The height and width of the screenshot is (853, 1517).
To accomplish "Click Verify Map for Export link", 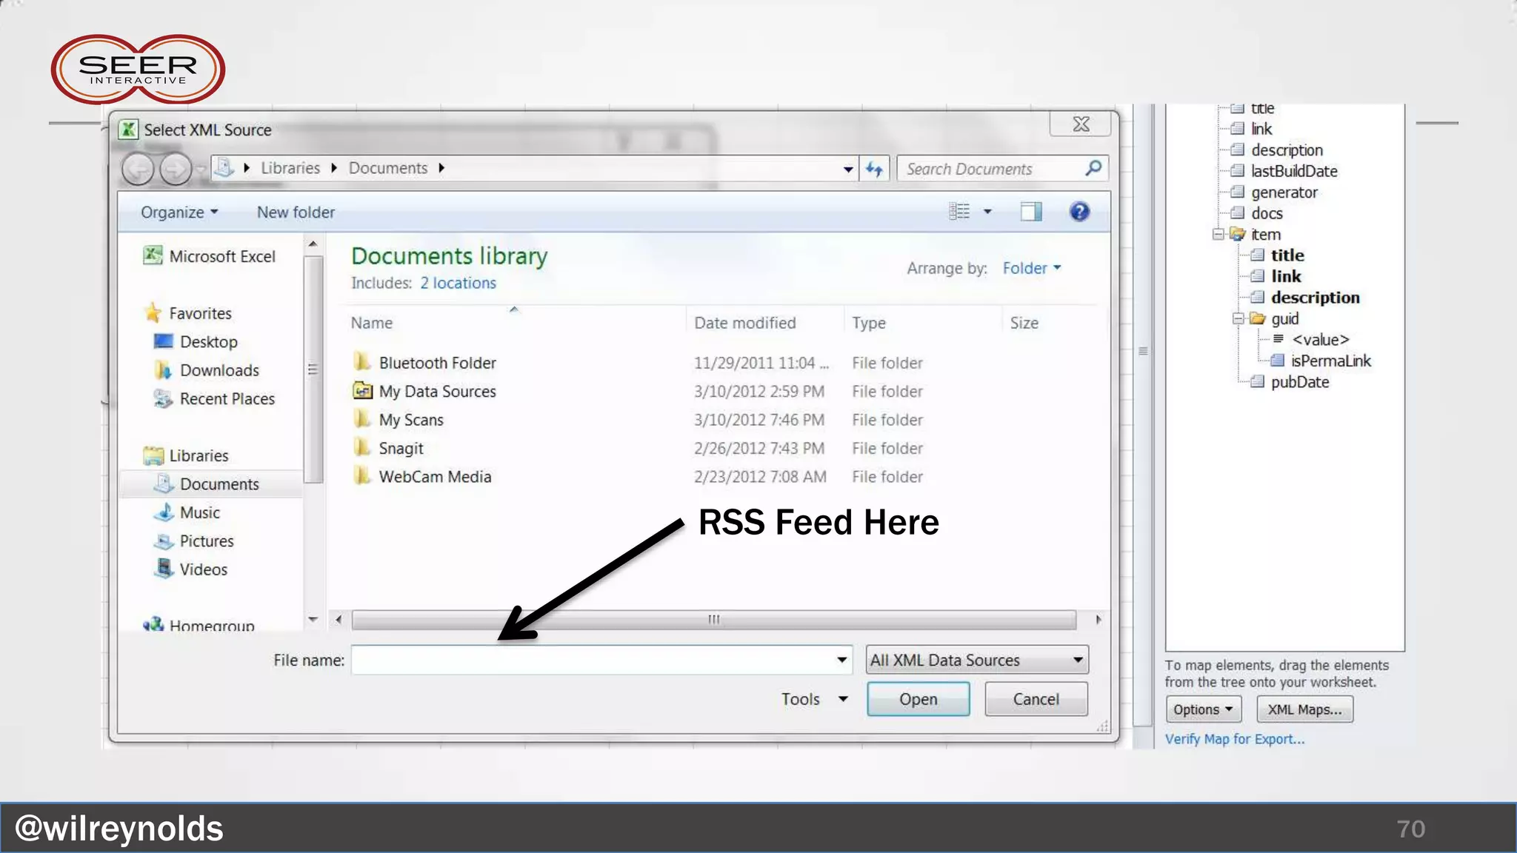I will pyautogui.click(x=1234, y=739).
